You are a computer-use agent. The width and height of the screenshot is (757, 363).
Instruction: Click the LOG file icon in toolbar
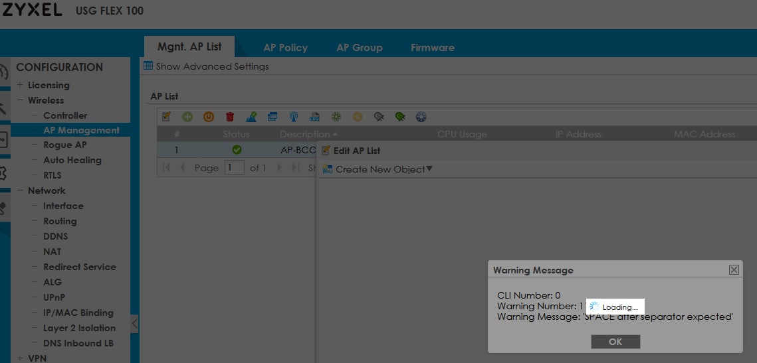point(315,117)
